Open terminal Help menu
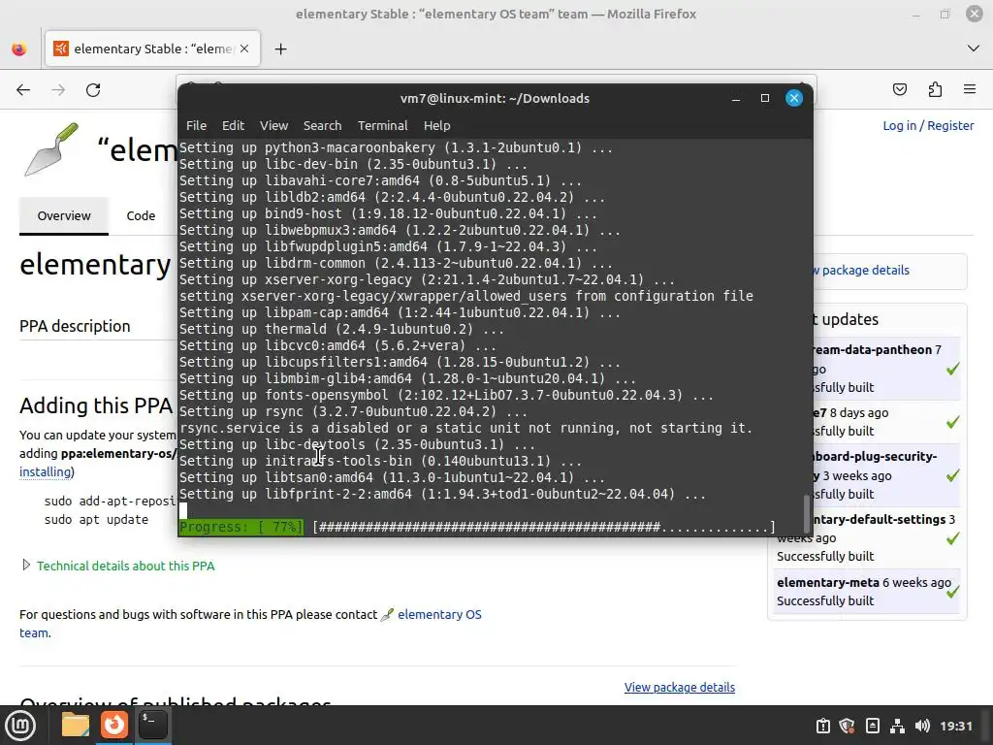The height and width of the screenshot is (745, 993). click(x=437, y=125)
